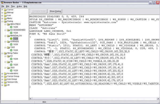Image resolution: width=160 pixels, height=104 pixels.
Task: Expand the Version Info tree node
Action: click(x=2, y=82)
